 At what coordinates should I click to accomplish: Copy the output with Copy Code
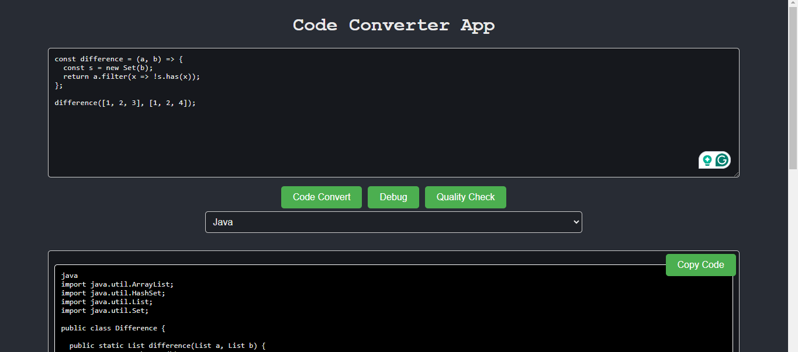tap(700, 265)
